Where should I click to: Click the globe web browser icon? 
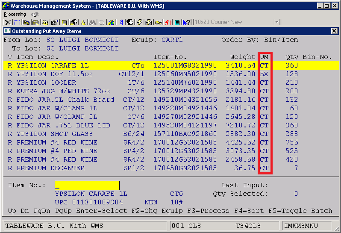[112, 22]
